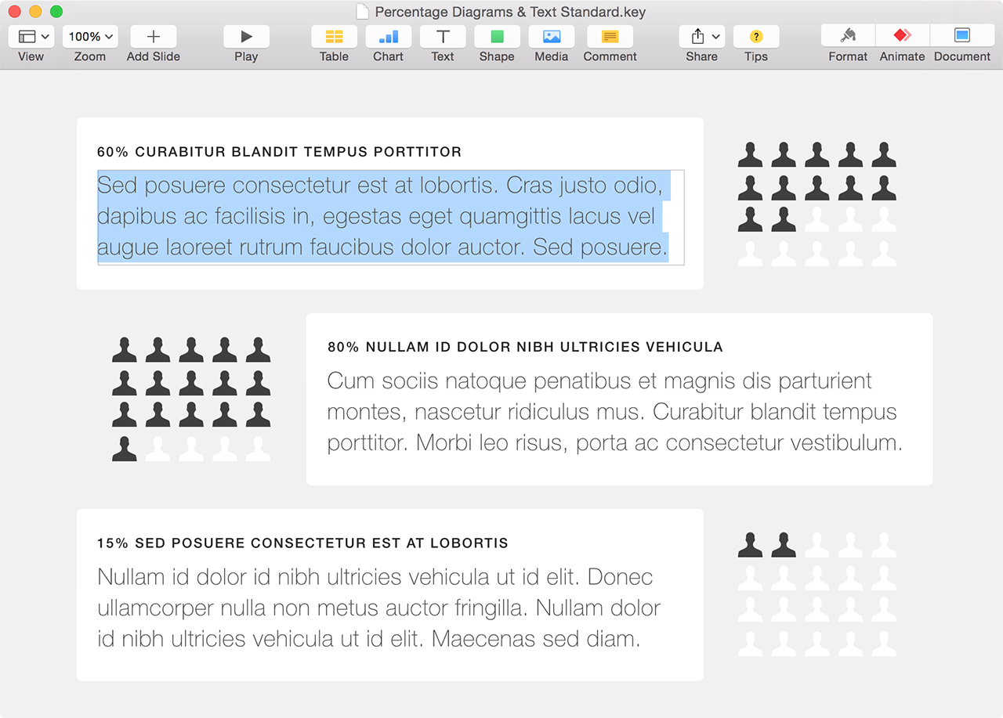
Task: Open the Share menu
Action: click(x=701, y=37)
